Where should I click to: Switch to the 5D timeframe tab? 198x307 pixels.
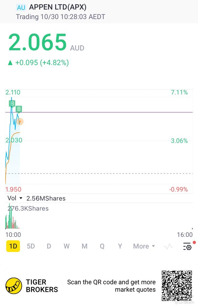pos(31,246)
